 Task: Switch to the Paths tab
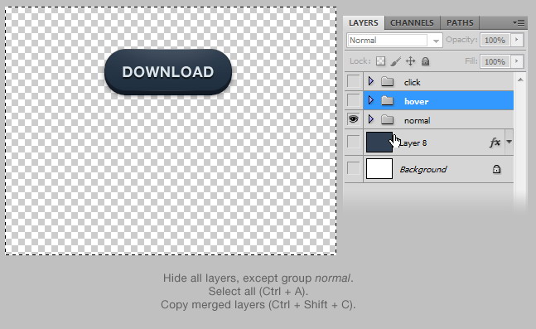[x=460, y=23]
